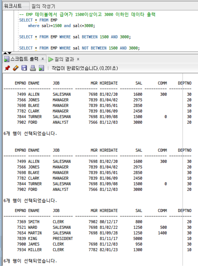
Task: Click hire date 80/12/17
Action: [109, 222]
